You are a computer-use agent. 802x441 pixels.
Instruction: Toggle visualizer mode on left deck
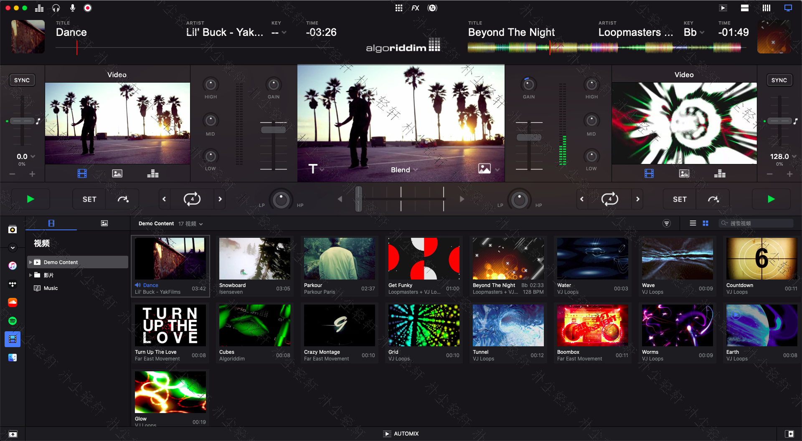point(152,173)
